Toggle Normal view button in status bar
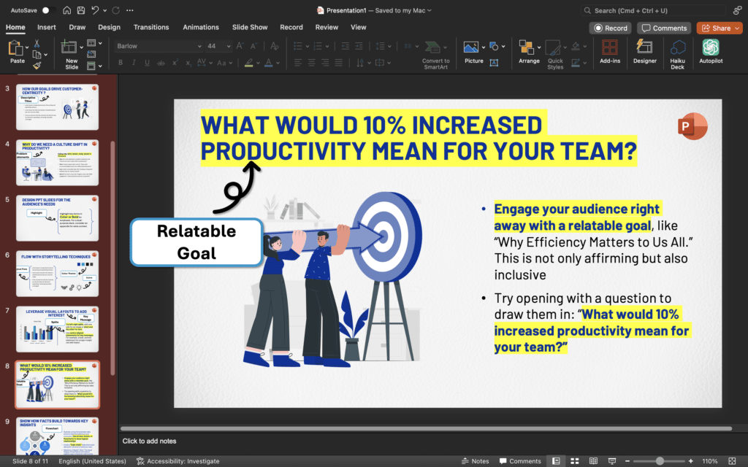This screenshot has height=467, width=748. (x=556, y=461)
